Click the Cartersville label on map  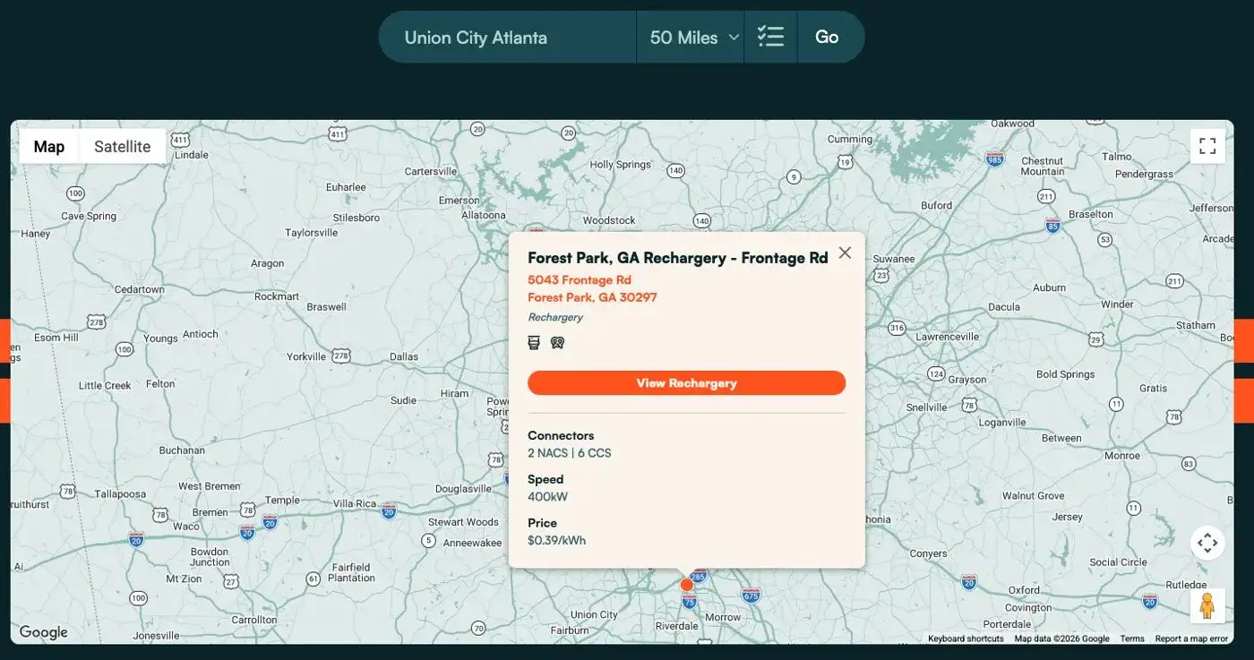coord(431,171)
